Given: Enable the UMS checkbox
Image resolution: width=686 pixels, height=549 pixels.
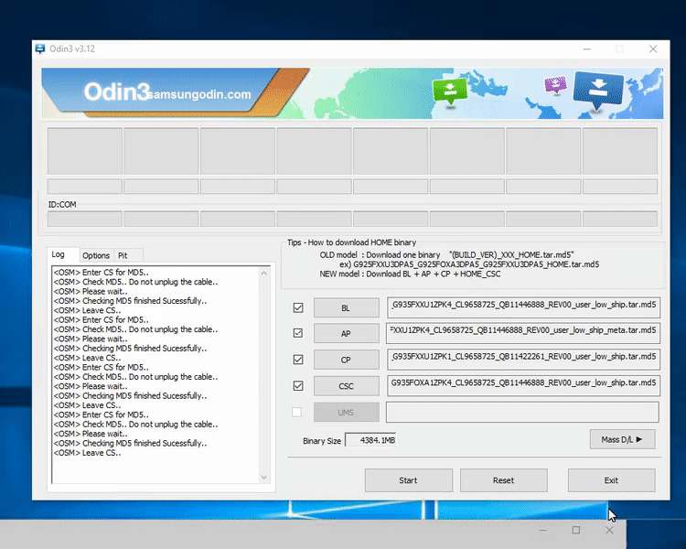Looking at the screenshot, I should pyautogui.click(x=296, y=412).
